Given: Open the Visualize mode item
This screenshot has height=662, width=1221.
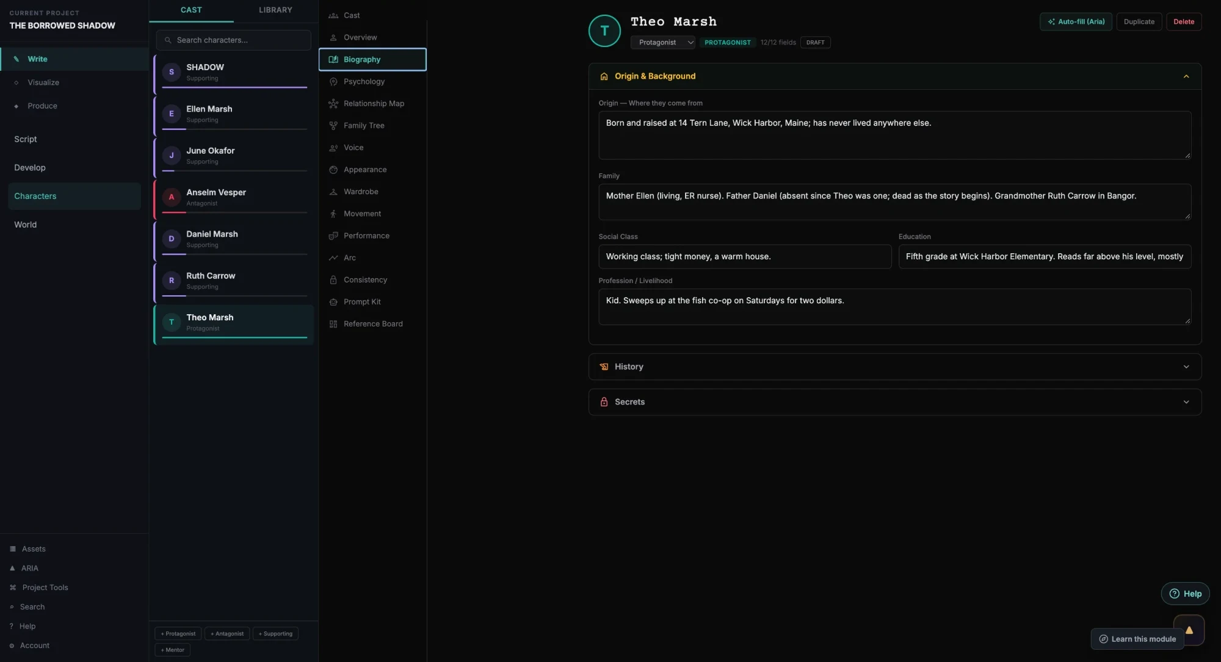Looking at the screenshot, I should tap(43, 82).
